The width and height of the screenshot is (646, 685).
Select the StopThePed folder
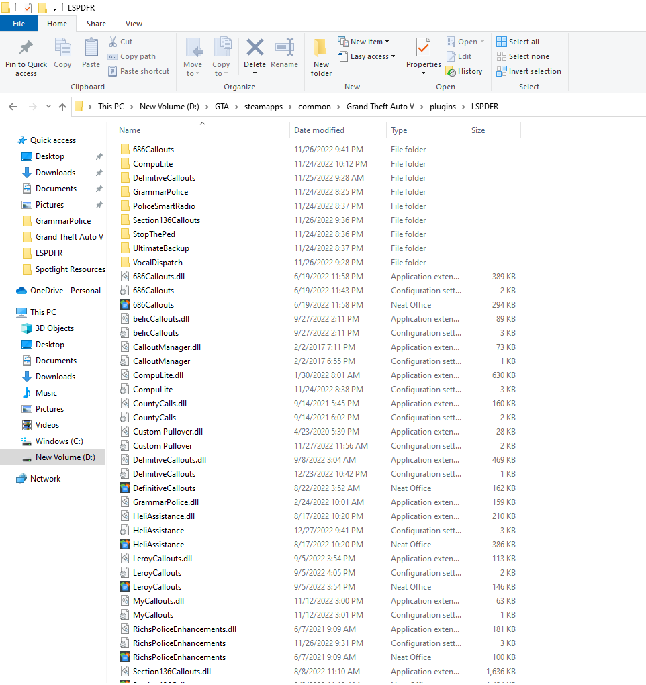click(154, 234)
